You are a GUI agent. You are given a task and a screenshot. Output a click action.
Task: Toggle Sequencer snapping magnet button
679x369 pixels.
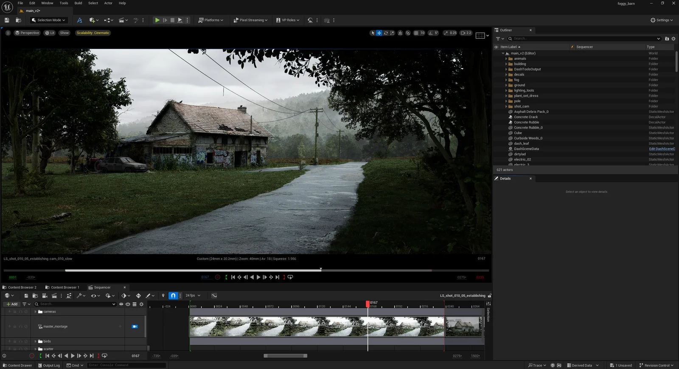point(173,296)
